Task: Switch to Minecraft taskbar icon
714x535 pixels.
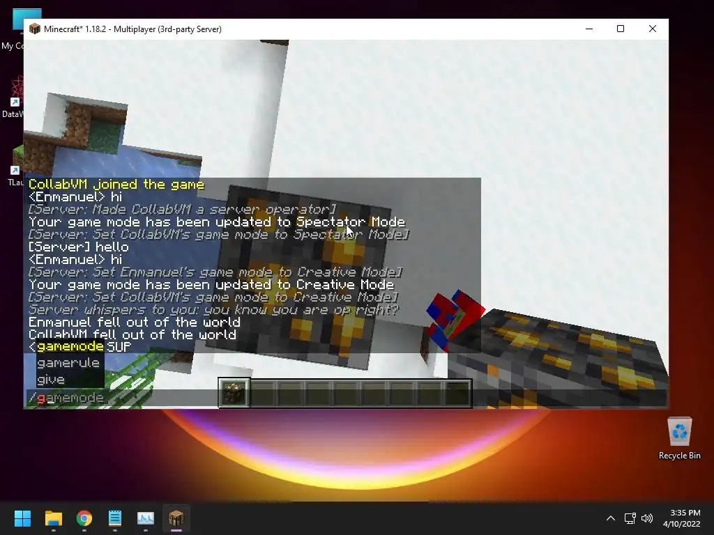Action: (x=176, y=518)
